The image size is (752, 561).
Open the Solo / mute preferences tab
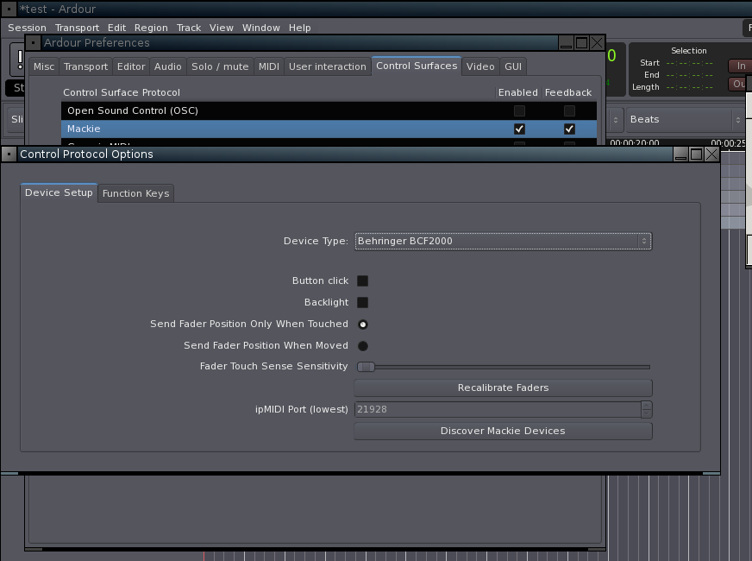220,66
